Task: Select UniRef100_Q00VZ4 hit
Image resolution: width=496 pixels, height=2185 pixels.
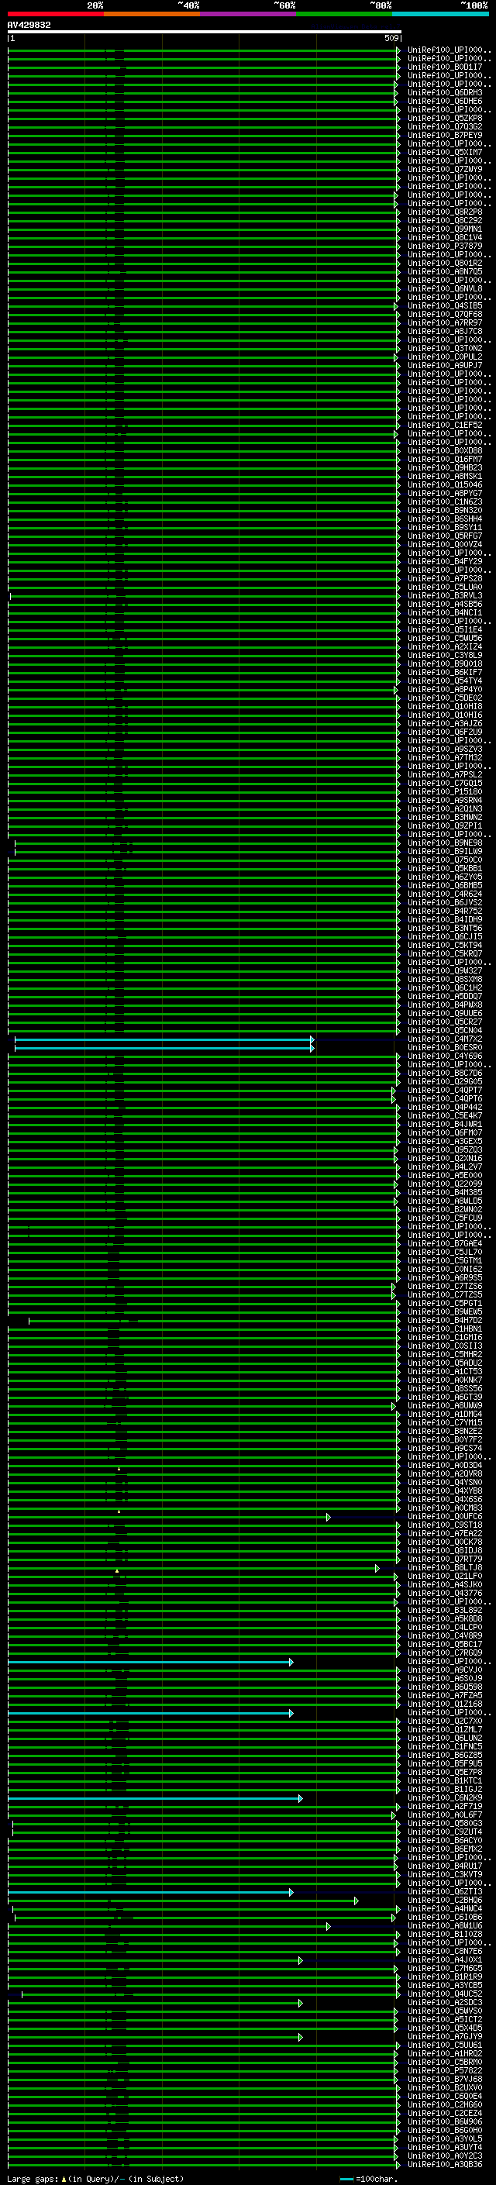Action: point(445,546)
